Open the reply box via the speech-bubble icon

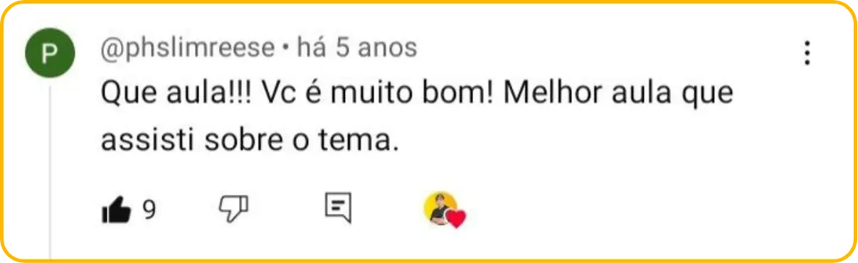pyautogui.click(x=339, y=208)
